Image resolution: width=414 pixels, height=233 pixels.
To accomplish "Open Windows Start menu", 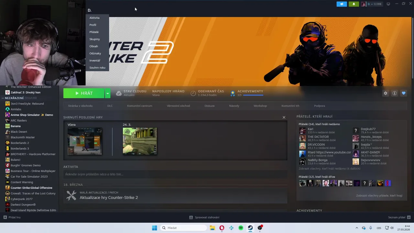I will [155, 228].
